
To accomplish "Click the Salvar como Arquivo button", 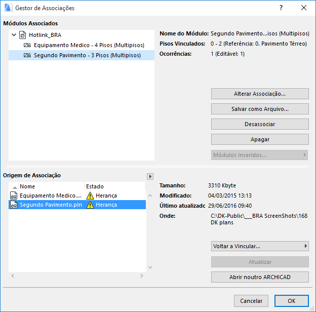I will tap(260, 109).
